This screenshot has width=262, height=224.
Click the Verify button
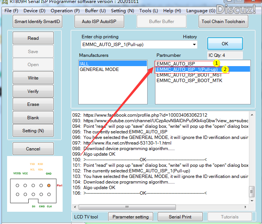[33, 91]
